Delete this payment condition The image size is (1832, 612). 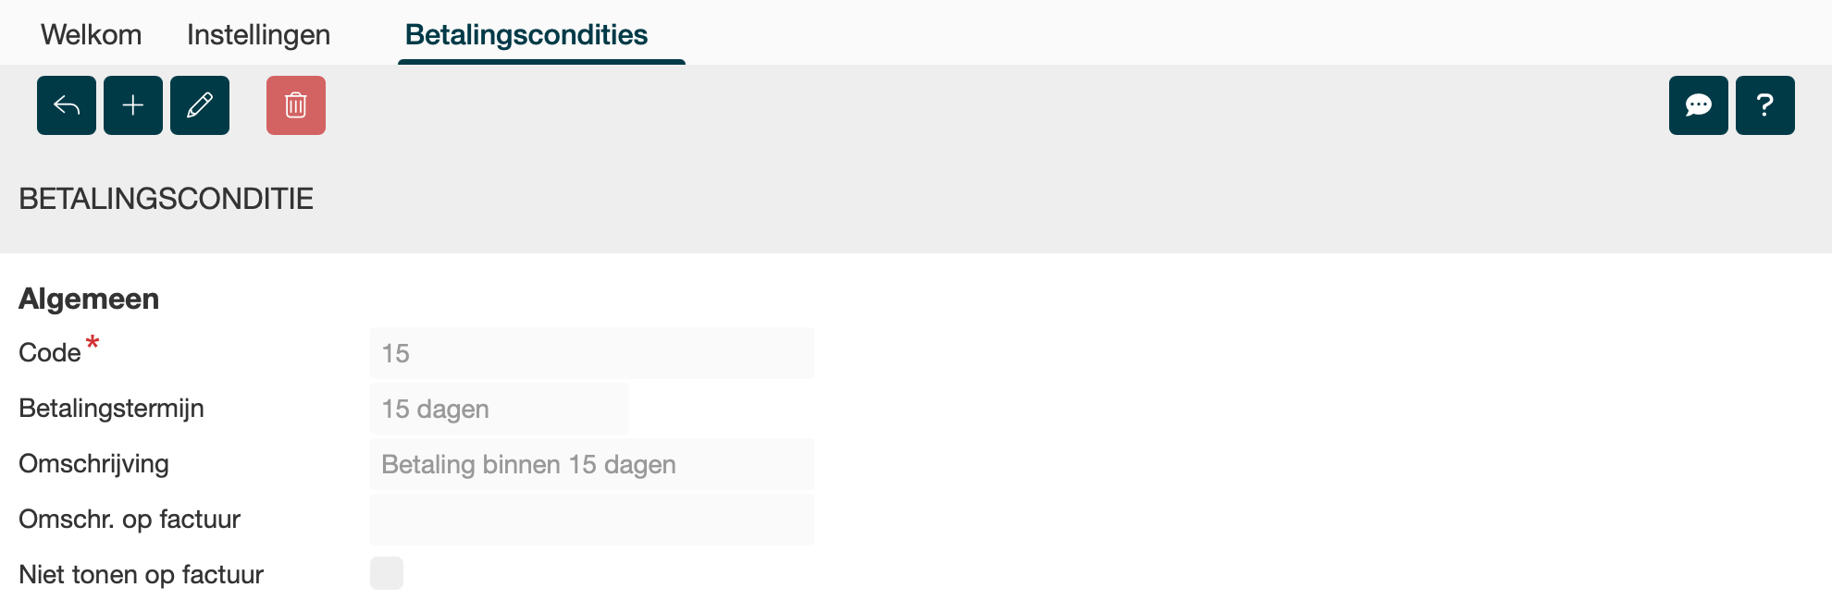tap(296, 105)
